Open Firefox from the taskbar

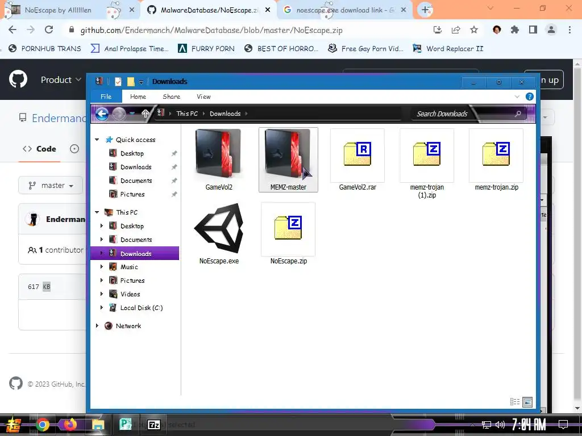(70, 425)
